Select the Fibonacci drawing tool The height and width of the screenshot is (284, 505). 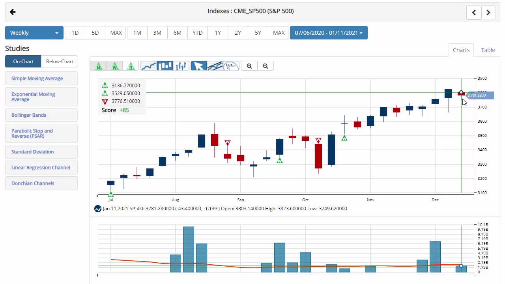point(231,66)
